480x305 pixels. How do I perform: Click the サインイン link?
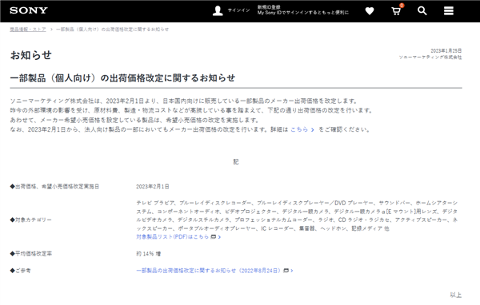pyautogui.click(x=238, y=10)
